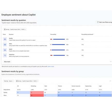Click 'When using Copilot I am more productive' text

pyautogui.click(x=19, y=56)
